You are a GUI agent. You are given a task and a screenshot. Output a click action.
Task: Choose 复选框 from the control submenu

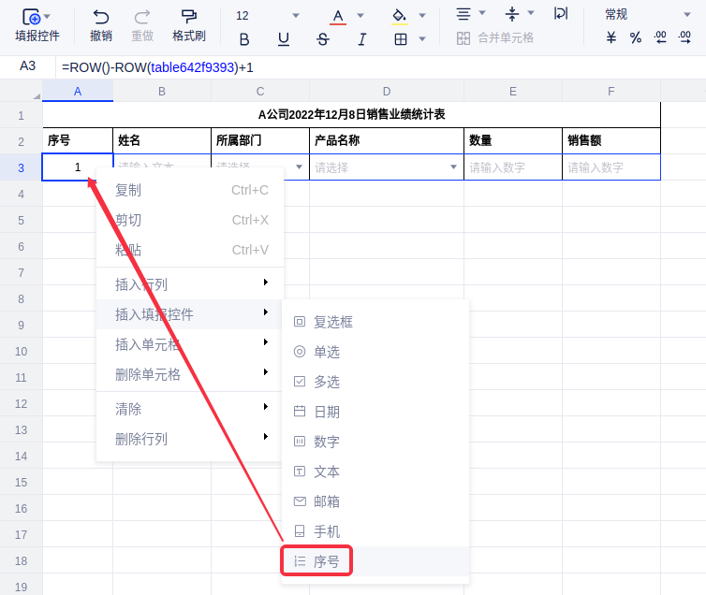(333, 322)
